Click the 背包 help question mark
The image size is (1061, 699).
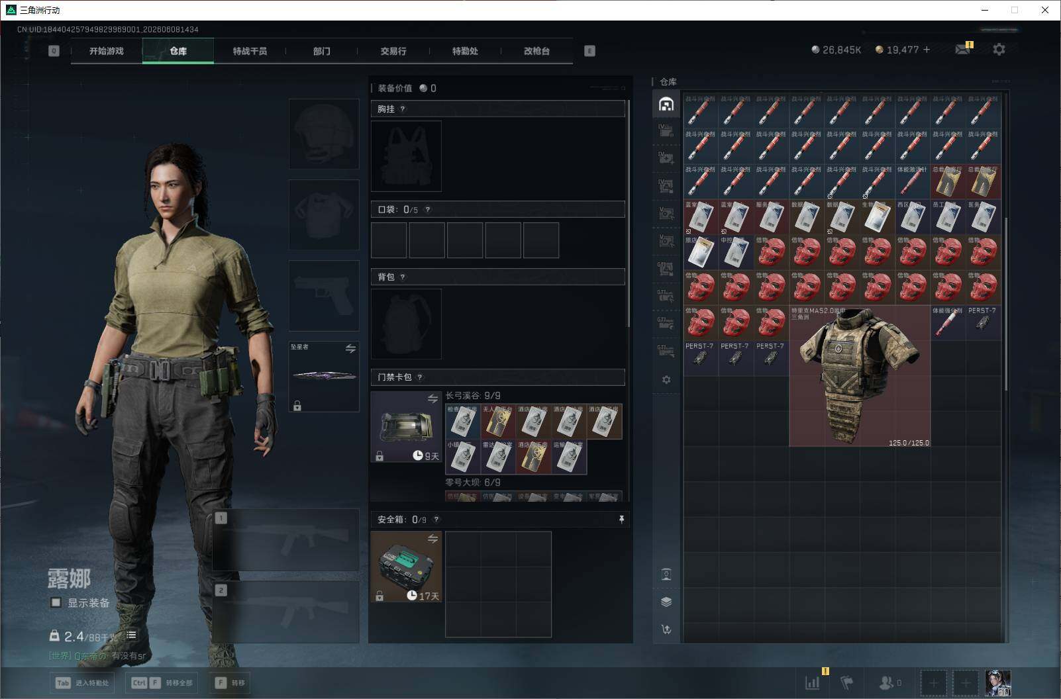(x=403, y=277)
